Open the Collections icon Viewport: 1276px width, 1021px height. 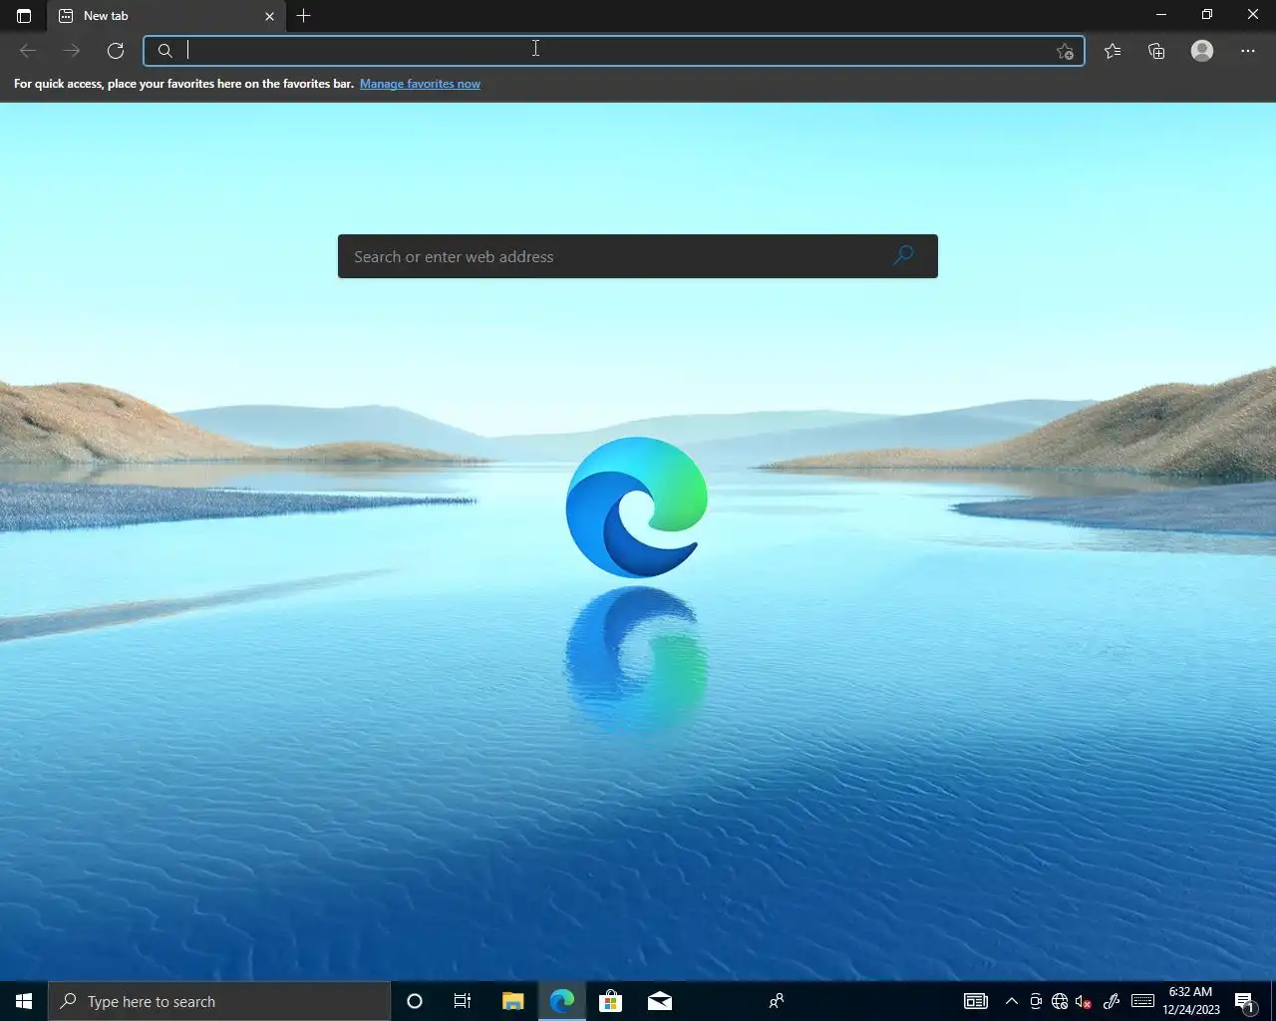(1156, 51)
